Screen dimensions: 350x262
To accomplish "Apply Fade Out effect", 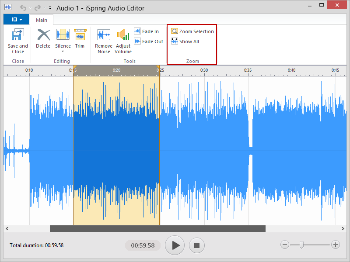I will [x=149, y=41].
